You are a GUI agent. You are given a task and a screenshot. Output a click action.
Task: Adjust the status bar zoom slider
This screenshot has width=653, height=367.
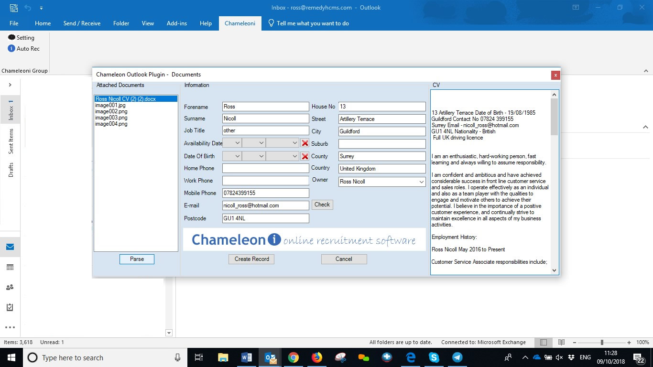click(602, 342)
